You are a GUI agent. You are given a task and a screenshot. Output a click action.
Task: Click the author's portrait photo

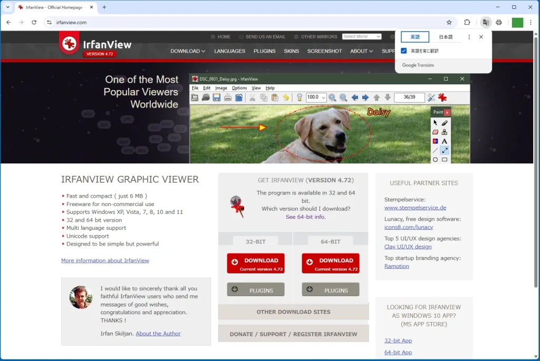81,297
